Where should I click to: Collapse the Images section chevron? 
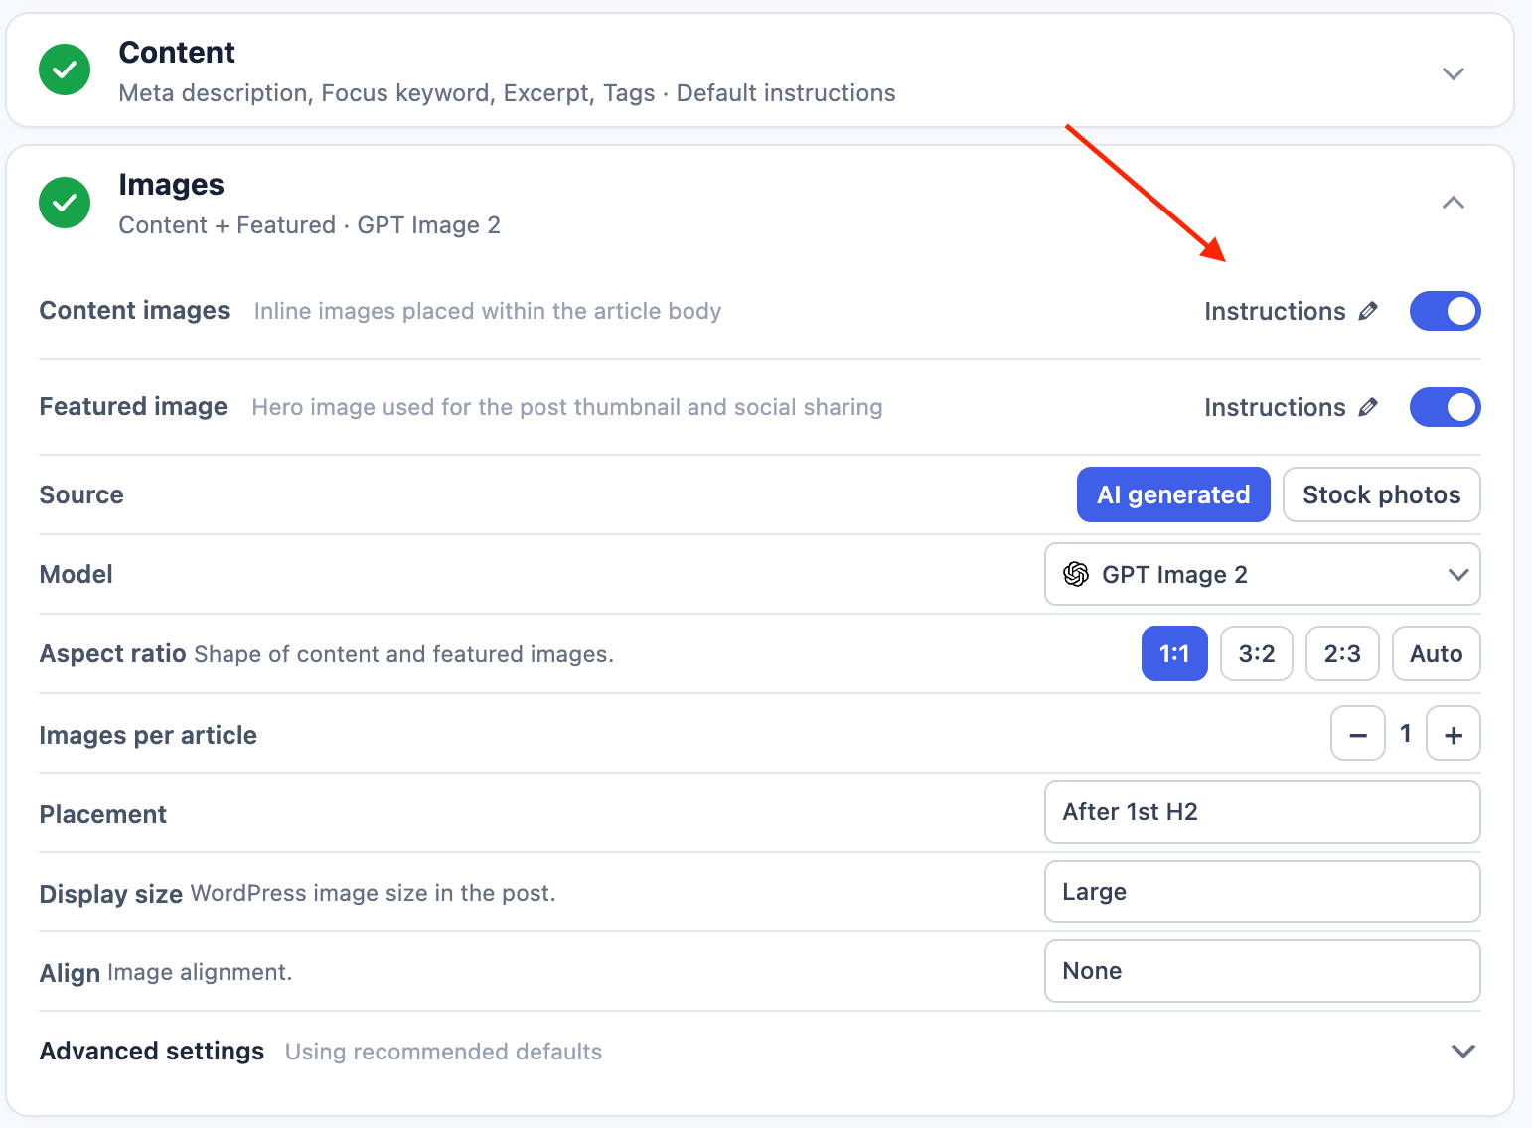pyautogui.click(x=1454, y=203)
